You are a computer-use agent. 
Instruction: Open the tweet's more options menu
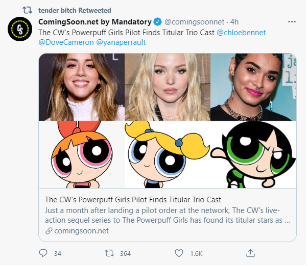point(292,22)
